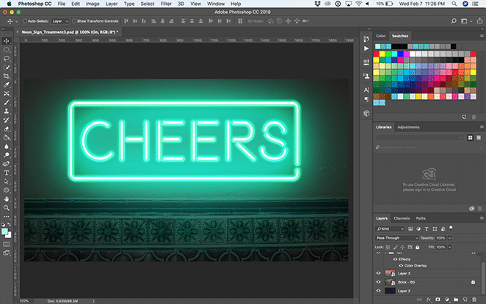
Task: Enable the Auto-Select checkbox
Action: coord(25,21)
